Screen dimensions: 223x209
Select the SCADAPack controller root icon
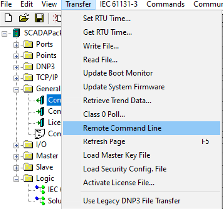coord(16,33)
